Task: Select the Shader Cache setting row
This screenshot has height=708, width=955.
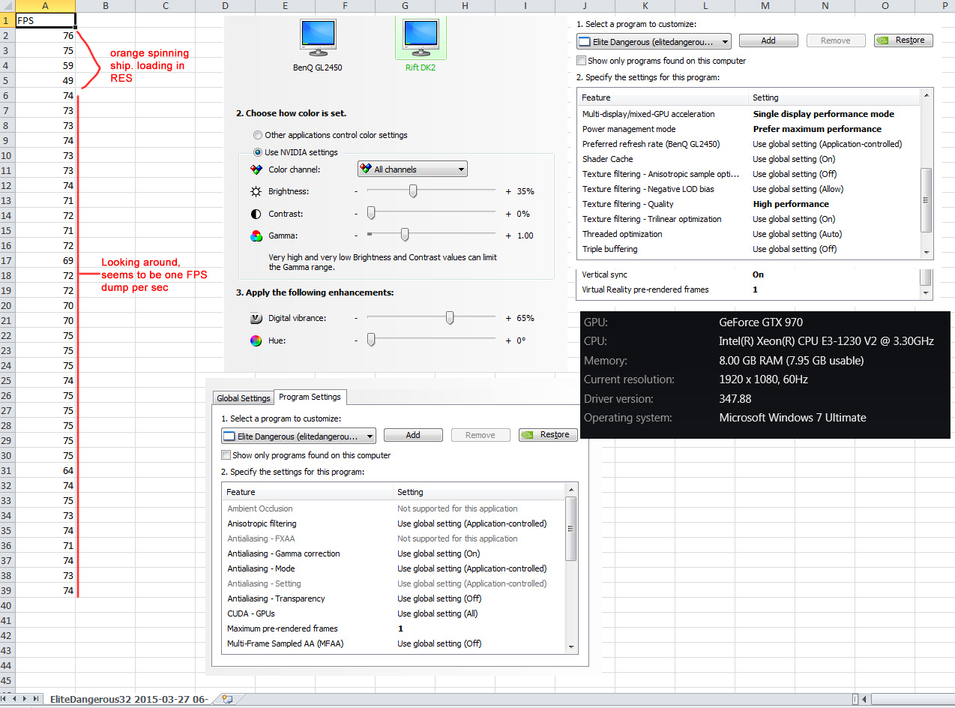Action: (x=749, y=159)
